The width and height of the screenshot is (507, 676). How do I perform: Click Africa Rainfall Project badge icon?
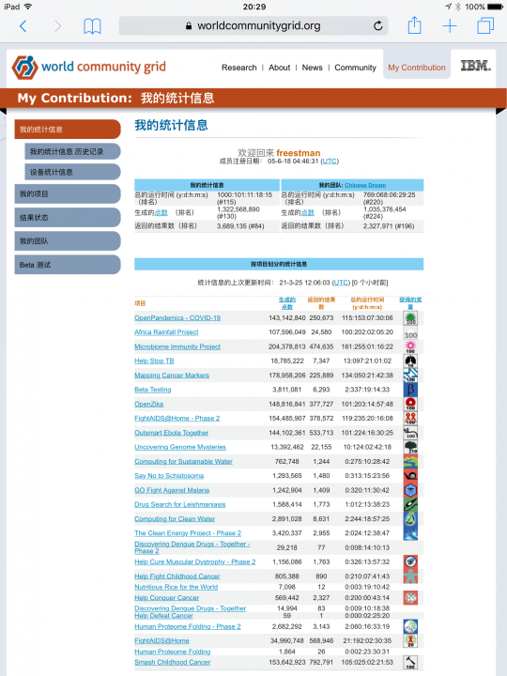[x=410, y=332]
